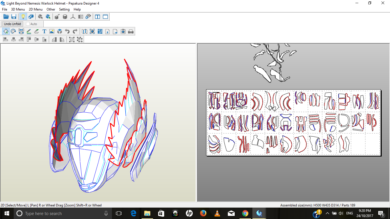Toggle the texture display cube icon

click(x=31, y=17)
